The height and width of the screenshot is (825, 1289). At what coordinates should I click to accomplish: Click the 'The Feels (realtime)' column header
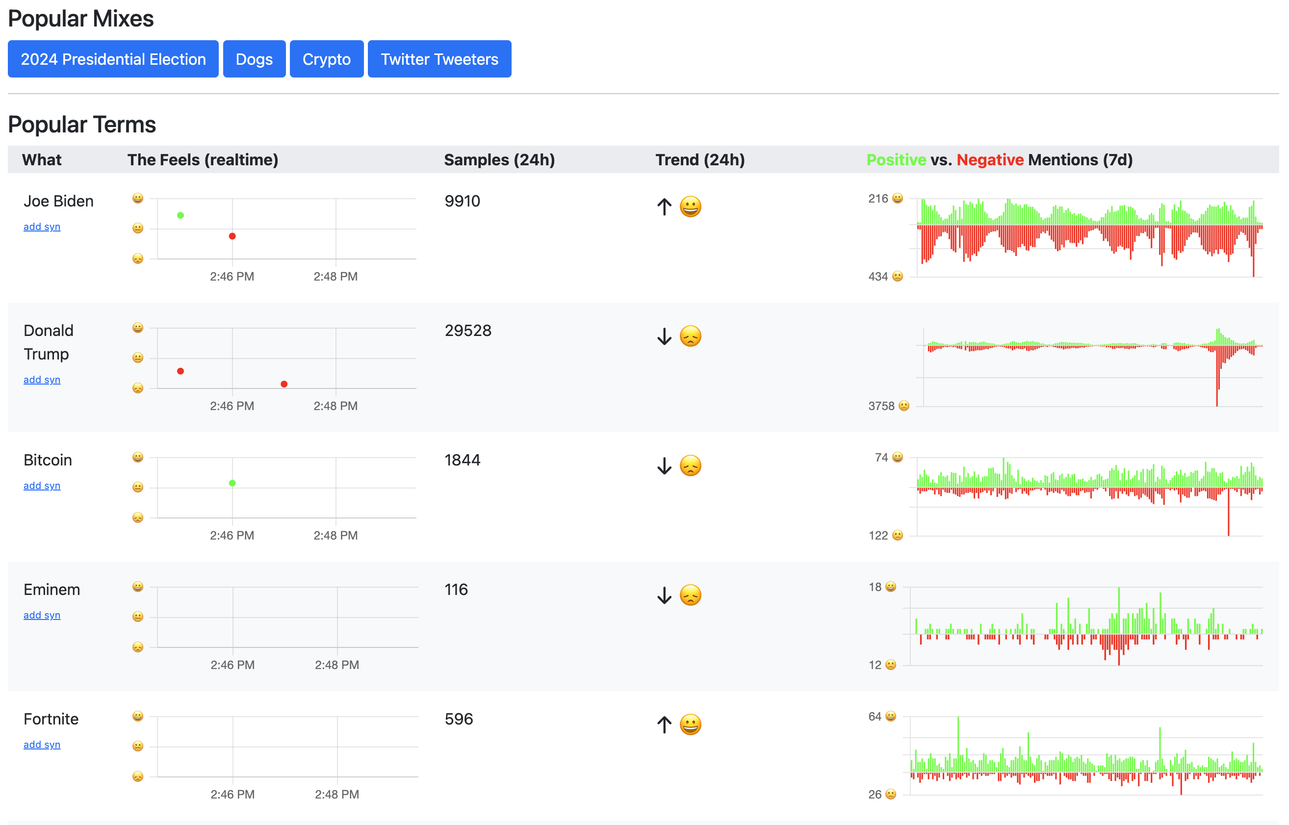(203, 159)
